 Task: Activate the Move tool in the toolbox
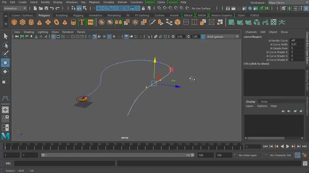pos(5,63)
